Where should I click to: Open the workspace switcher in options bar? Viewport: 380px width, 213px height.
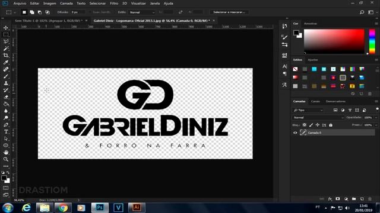[370, 12]
